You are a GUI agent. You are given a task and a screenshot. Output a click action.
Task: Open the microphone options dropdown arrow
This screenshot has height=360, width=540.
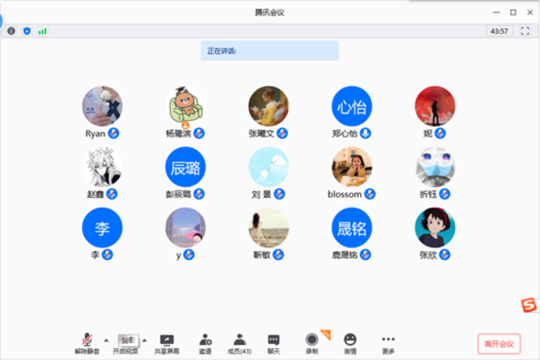coord(106,341)
